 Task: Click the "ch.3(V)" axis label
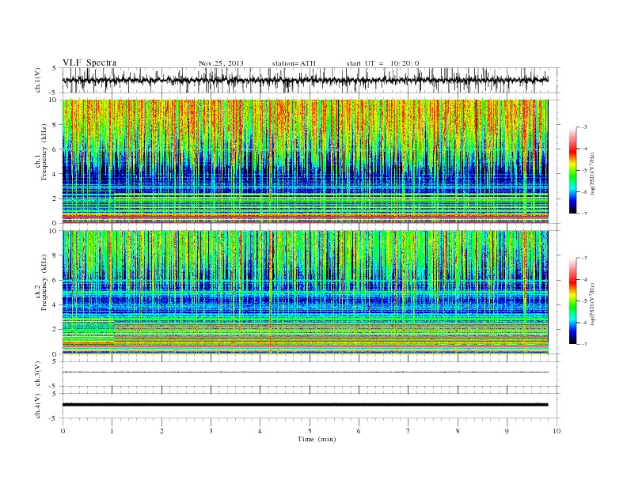[37, 374]
